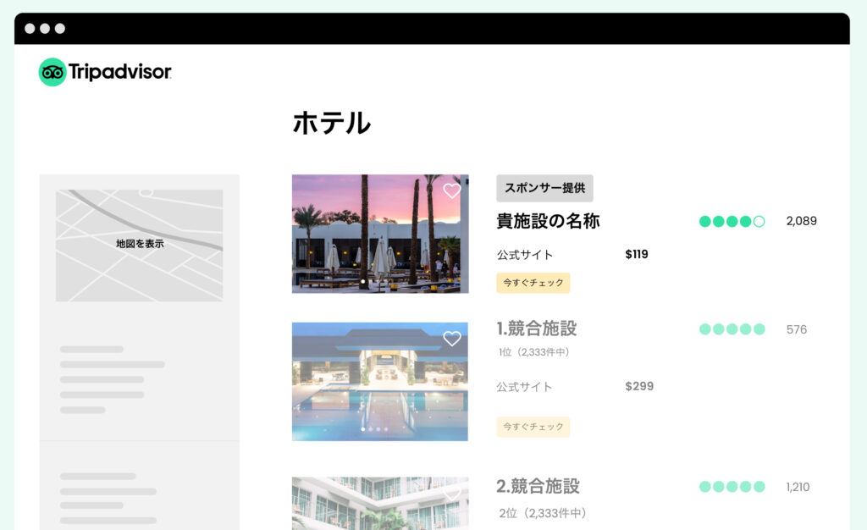
Task: Click 公式サイト label next to $299
Action: point(524,387)
